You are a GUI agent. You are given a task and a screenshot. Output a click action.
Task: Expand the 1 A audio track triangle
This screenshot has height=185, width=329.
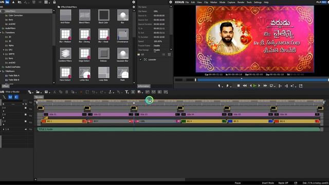(4, 129)
